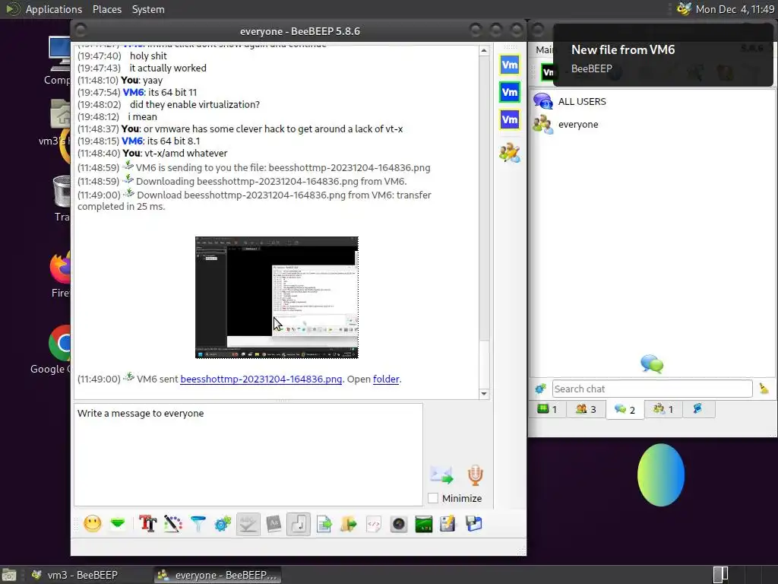Click the "its 64 bit 8.1" message

pyautogui.click(x=174, y=141)
